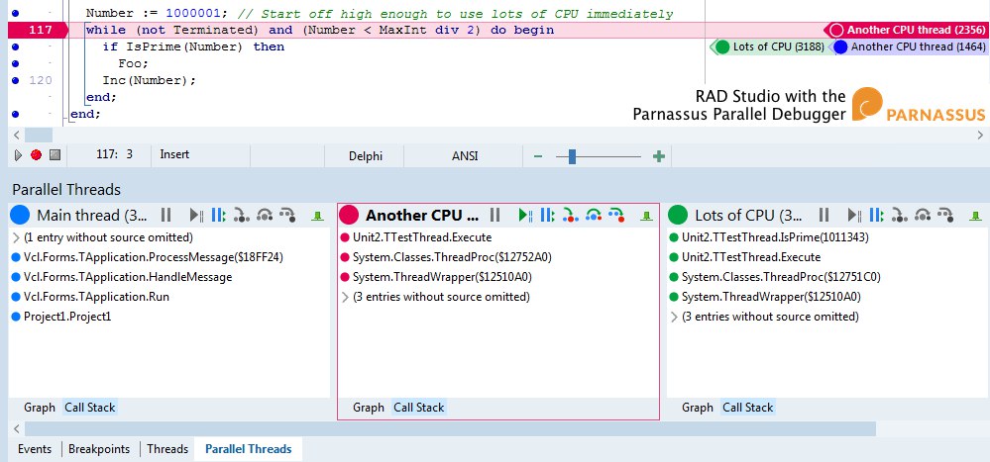Image resolution: width=990 pixels, height=462 pixels.
Task: Run only the Main thread
Action: point(196,216)
